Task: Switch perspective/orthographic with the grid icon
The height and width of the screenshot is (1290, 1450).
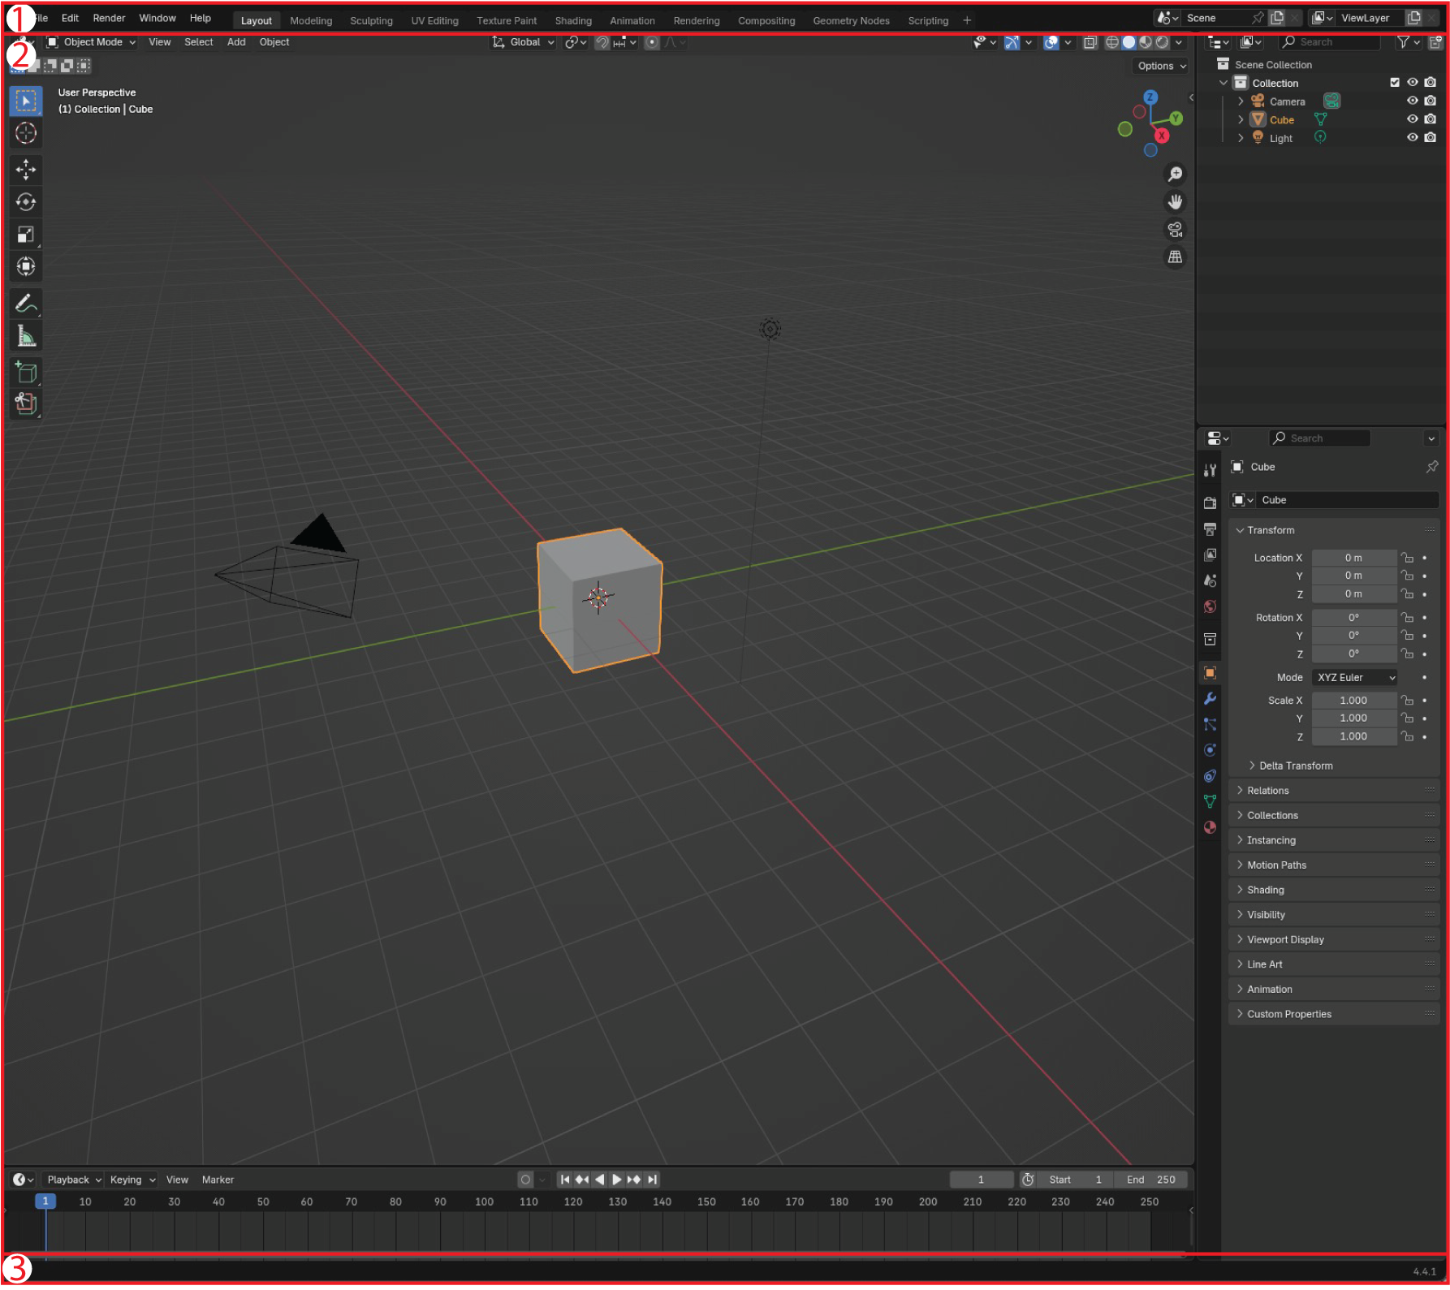Action: 1175,257
